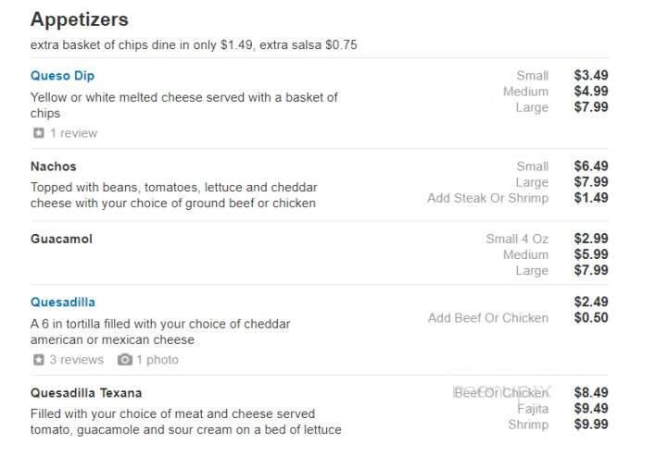Click the Add Beef Or Chicken option
668x468 pixels.
(488, 318)
